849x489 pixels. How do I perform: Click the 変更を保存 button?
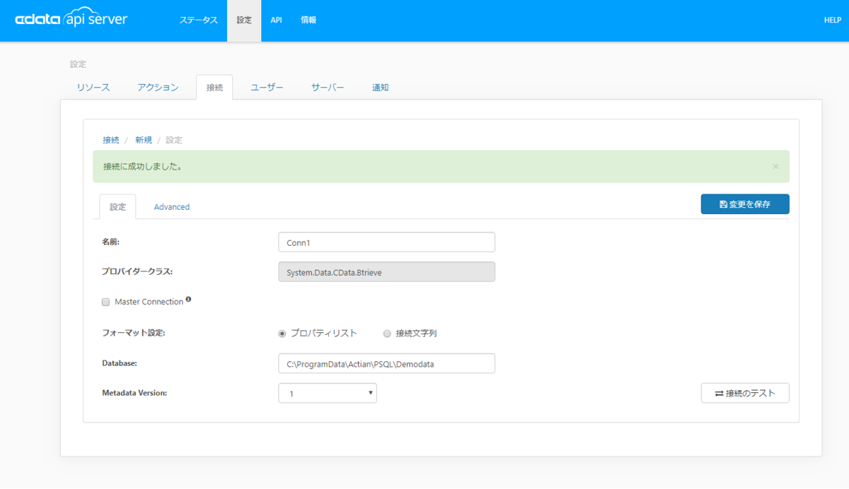coord(745,204)
